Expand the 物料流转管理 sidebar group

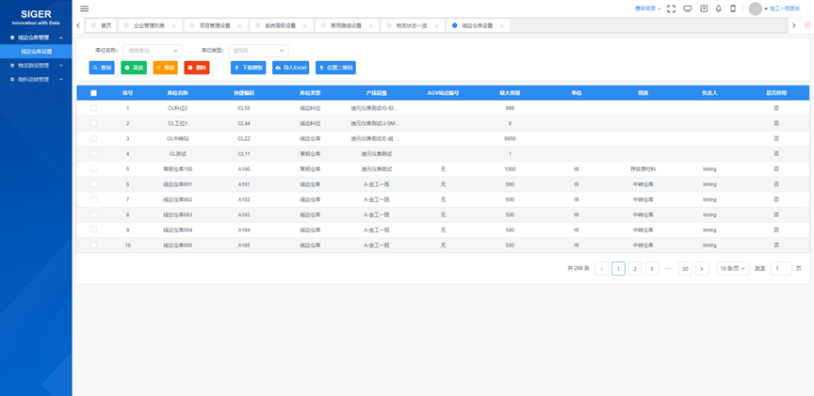tap(36, 79)
